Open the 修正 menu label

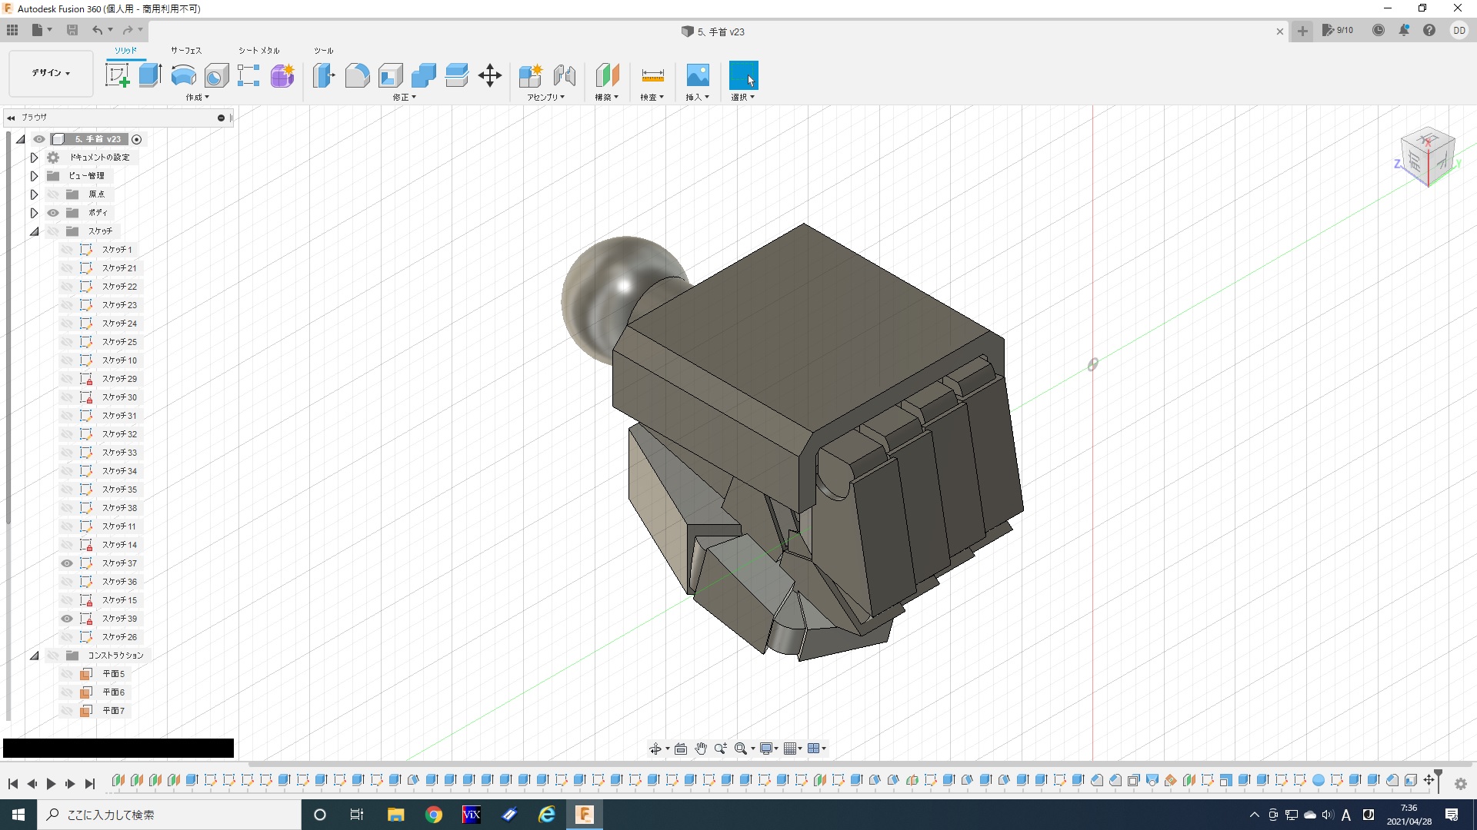404,98
